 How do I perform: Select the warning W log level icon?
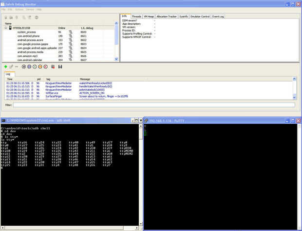pyautogui.click(x=40, y=67)
